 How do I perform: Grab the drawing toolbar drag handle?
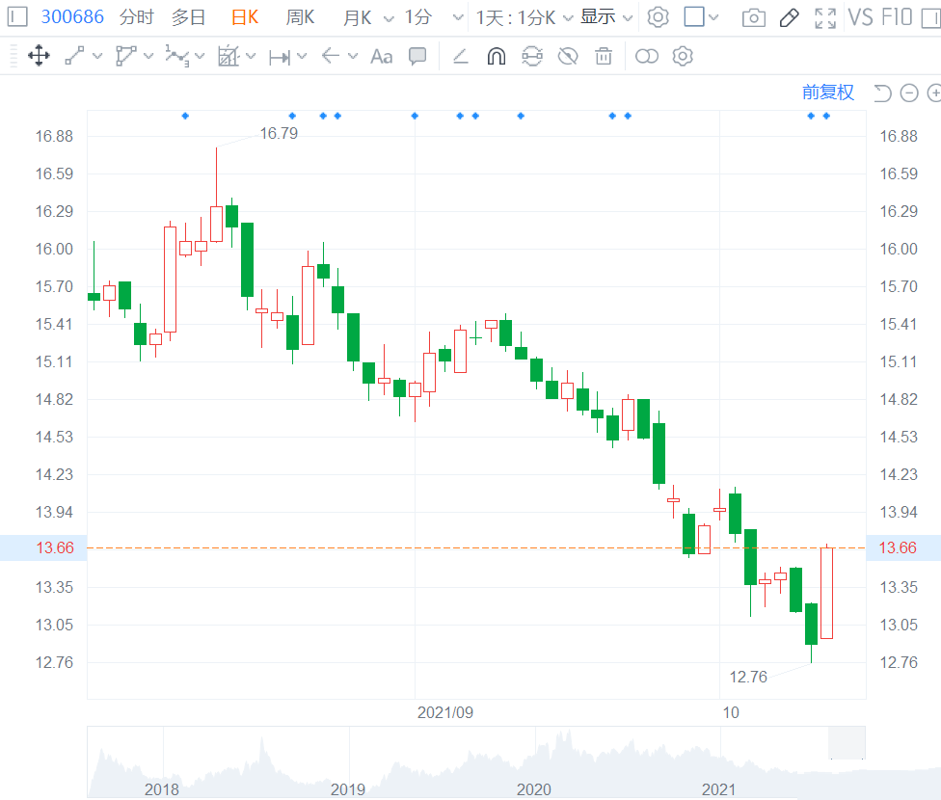point(13,57)
